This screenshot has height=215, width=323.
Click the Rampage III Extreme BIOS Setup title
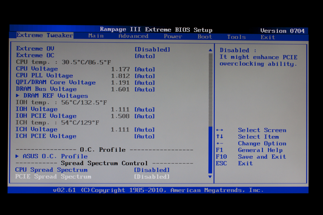(x=156, y=29)
